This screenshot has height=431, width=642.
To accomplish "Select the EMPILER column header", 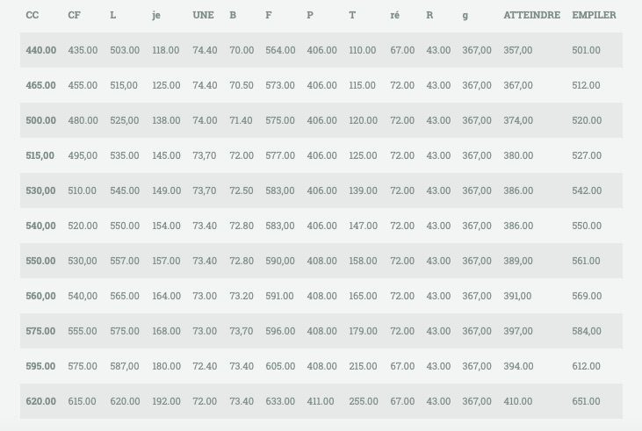I will tap(593, 16).
